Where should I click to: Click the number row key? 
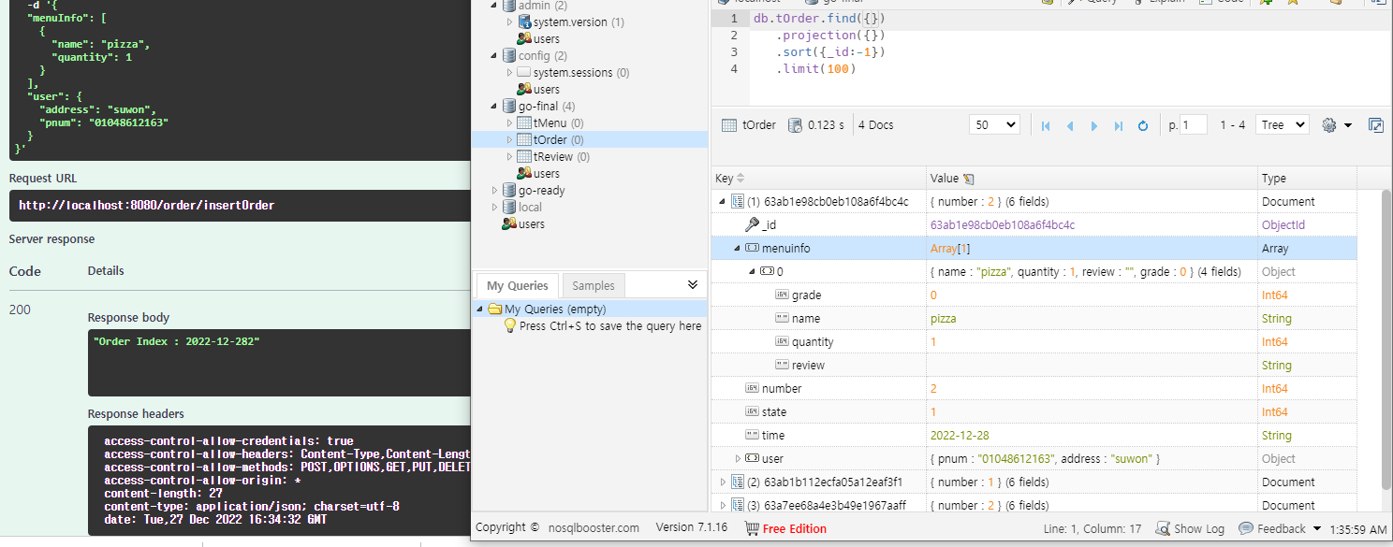click(x=782, y=389)
